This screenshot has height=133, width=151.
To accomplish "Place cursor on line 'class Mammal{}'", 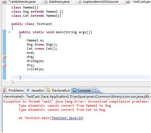I will click(x=25, y=7).
